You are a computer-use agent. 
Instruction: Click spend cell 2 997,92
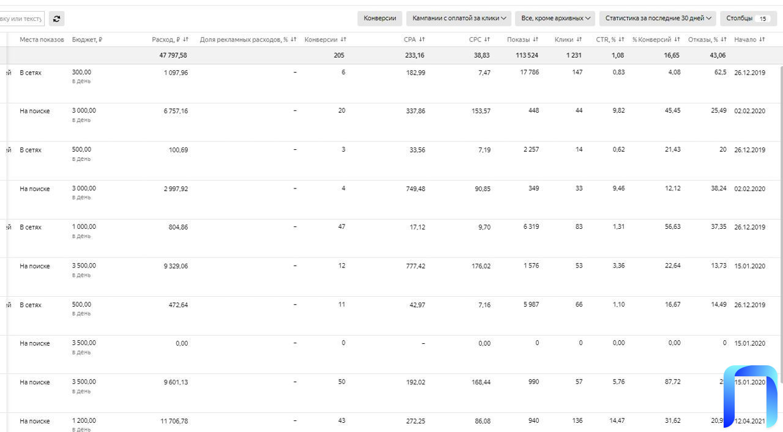click(x=176, y=188)
